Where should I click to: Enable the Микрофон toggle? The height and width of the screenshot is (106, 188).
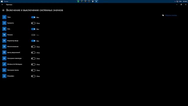pos(33,76)
